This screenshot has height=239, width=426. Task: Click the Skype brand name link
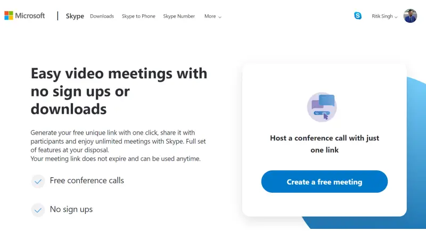pyautogui.click(x=75, y=16)
